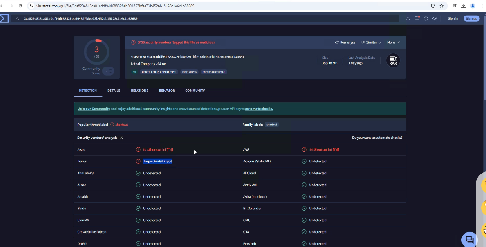486x247 pixels.
Task: Click the AhnLab-V3 undetected checkmark icon
Action: tap(138, 173)
